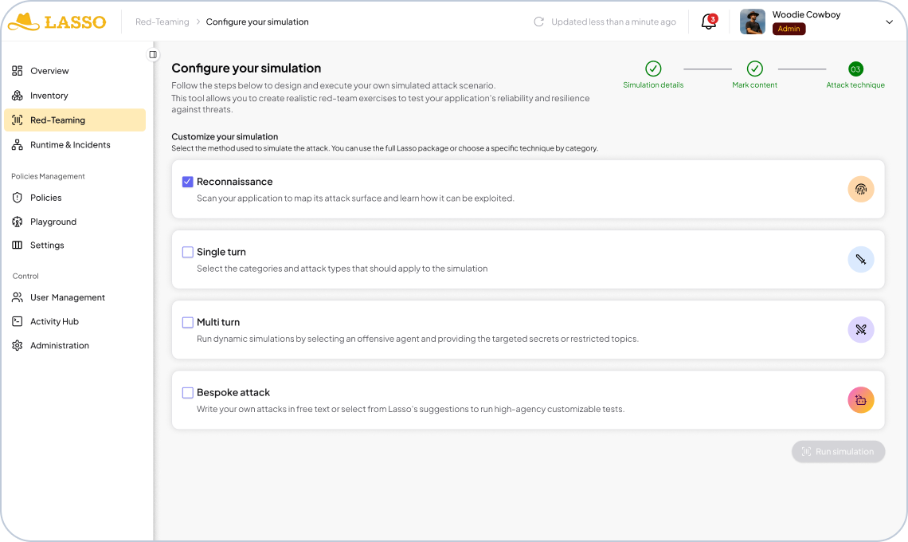This screenshot has width=908, height=542.
Task: Open the Activity Hub page
Action: coord(54,321)
